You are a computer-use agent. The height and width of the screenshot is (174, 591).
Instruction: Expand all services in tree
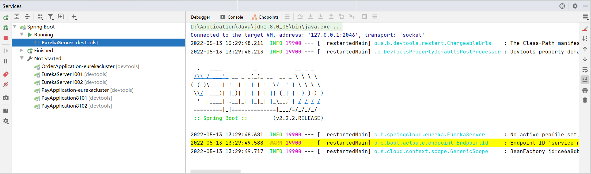pyautogui.click(x=17, y=17)
